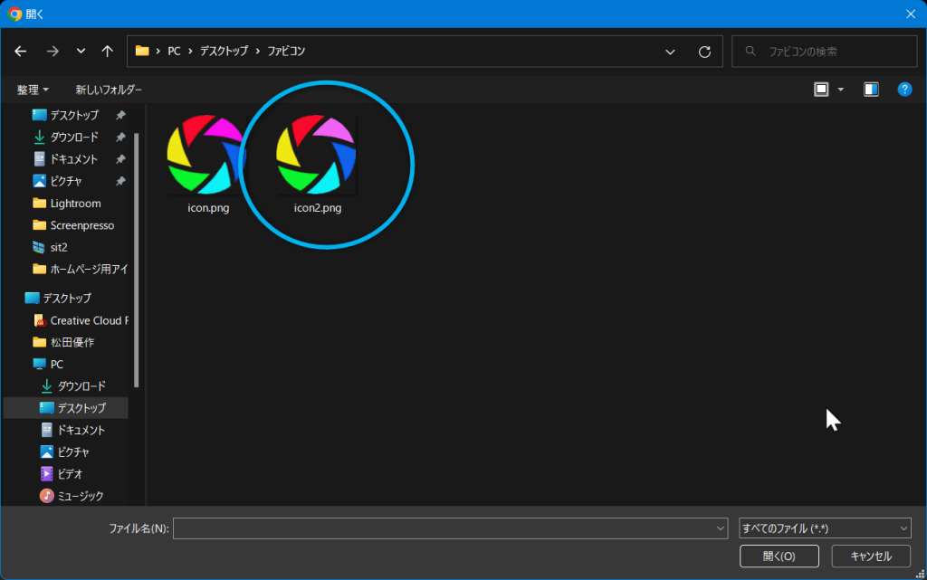Screen dimensions: 927x580
Task: Click the pin icon beside ダウンロード
Action: pyautogui.click(x=120, y=137)
